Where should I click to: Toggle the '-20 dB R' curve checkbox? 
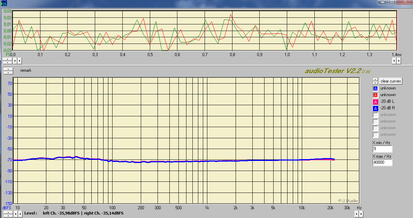tap(375, 108)
